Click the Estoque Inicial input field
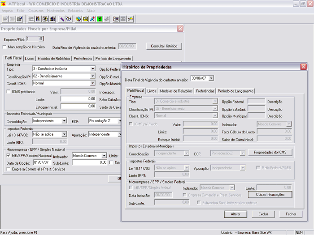Image resolution: width=314 pixels, height=235 pixels. click(x=78, y=106)
